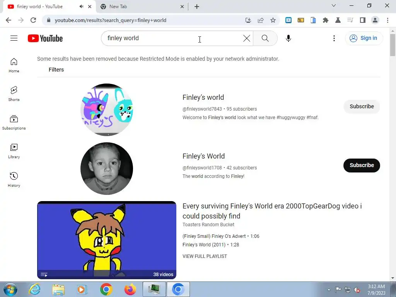Mute the YouTube tab audio icon
This screenshot has height=297, width=396.
[x=81, y=7]
